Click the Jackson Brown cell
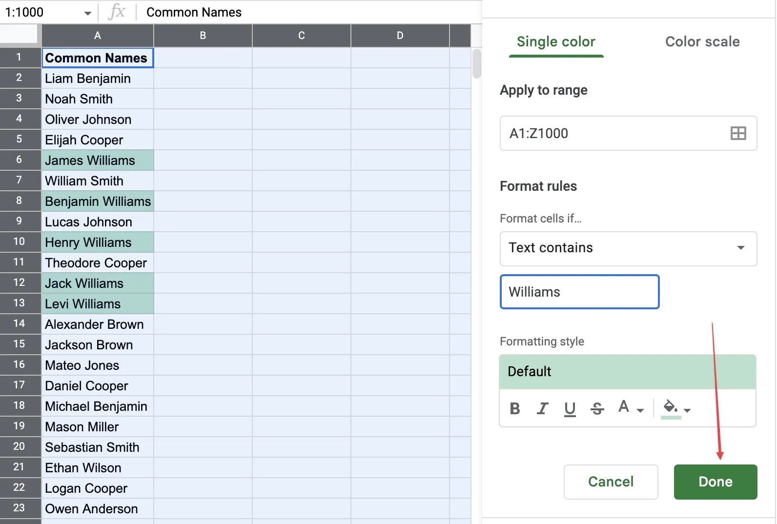Viewport: 777px width, 524px height. [x=98, y=344]
